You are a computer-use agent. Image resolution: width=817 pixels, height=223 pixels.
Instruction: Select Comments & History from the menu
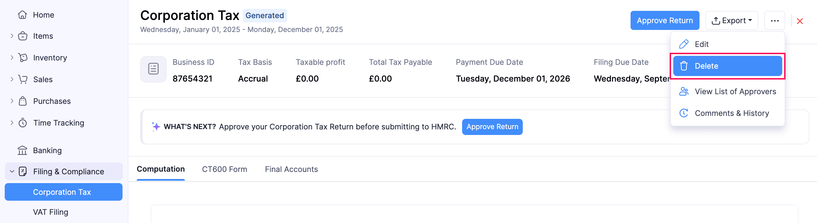point(732,113)
